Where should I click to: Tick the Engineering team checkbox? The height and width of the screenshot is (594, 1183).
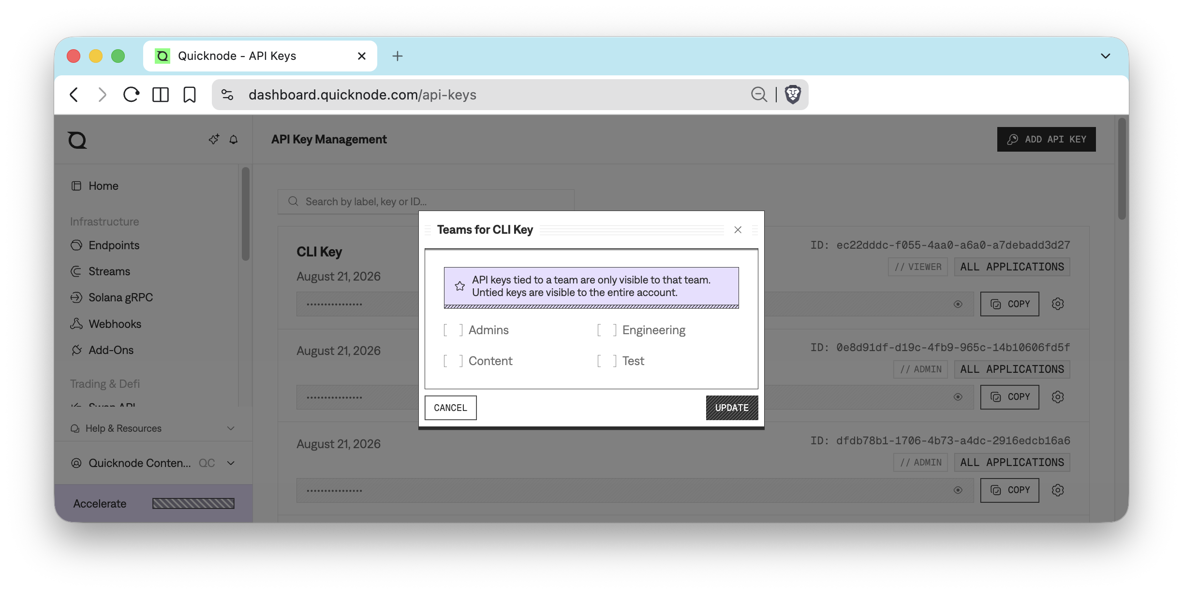click(x=607, y=330)
